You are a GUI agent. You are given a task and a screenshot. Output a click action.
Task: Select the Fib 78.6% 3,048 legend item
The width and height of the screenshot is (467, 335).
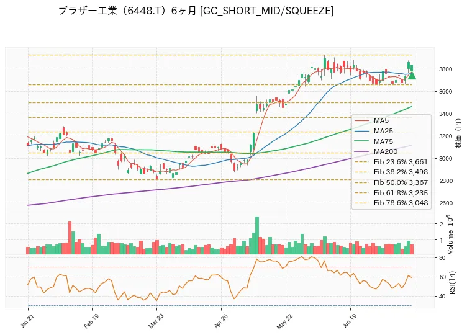coord(391,203)
